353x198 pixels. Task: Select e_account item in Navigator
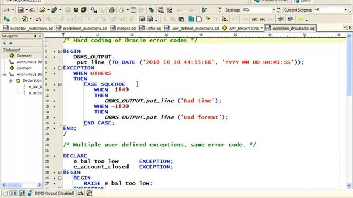pyautogui.click(x=35, y=93)
